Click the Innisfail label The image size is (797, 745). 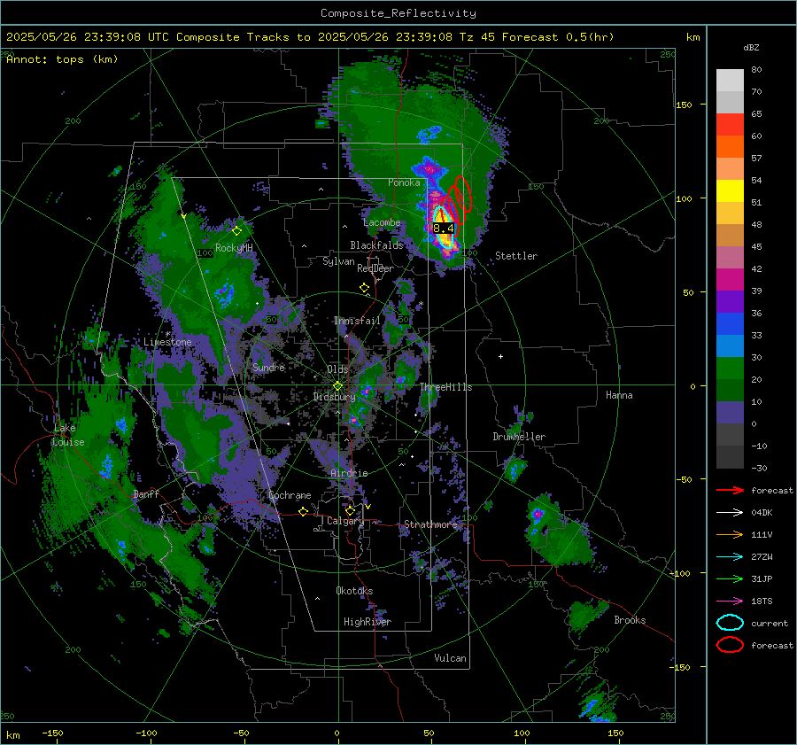[x=357, y=321]
